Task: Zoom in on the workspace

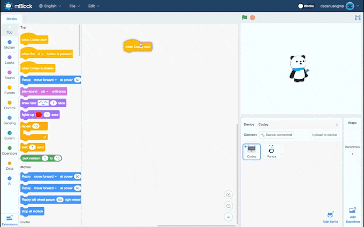Action: coord(229,195)
